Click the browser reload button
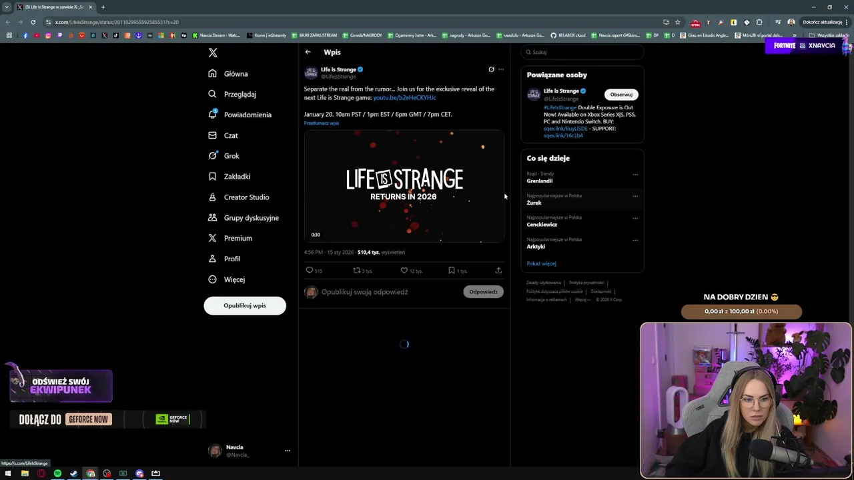The width and height of the screenshot is (854, 480). coord(33,22)
